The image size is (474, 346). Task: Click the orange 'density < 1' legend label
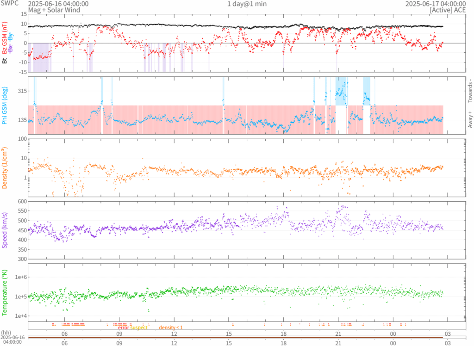point(171,327)
